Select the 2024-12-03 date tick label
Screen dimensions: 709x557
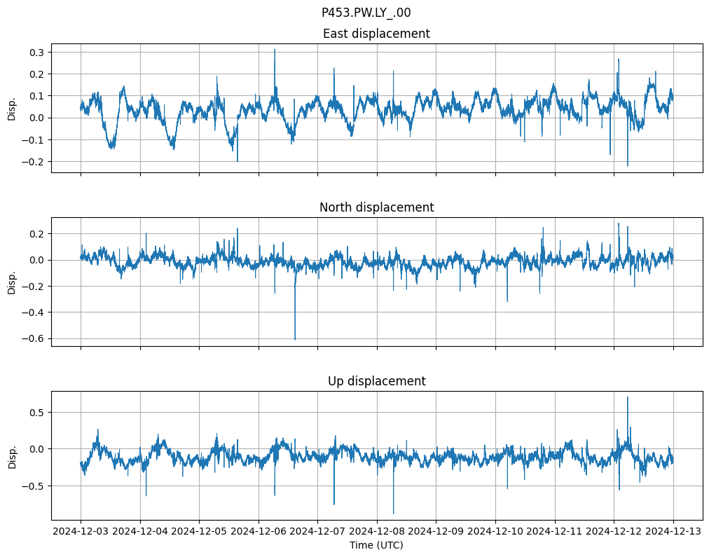tap(81, 532)
